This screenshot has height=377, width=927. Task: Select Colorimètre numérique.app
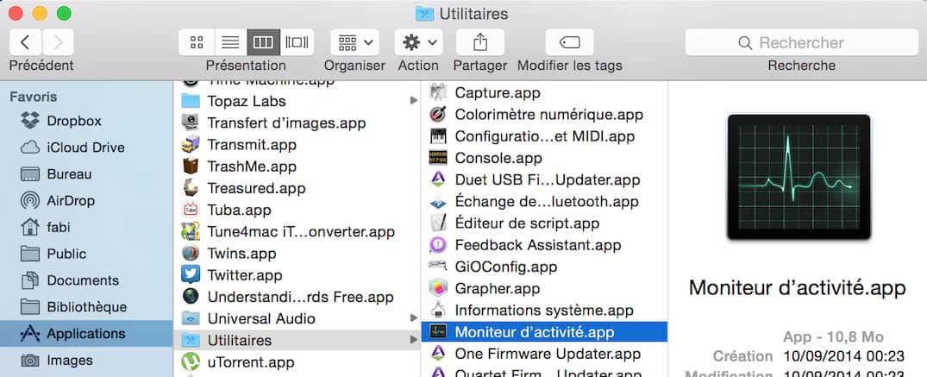pos(544,114)
